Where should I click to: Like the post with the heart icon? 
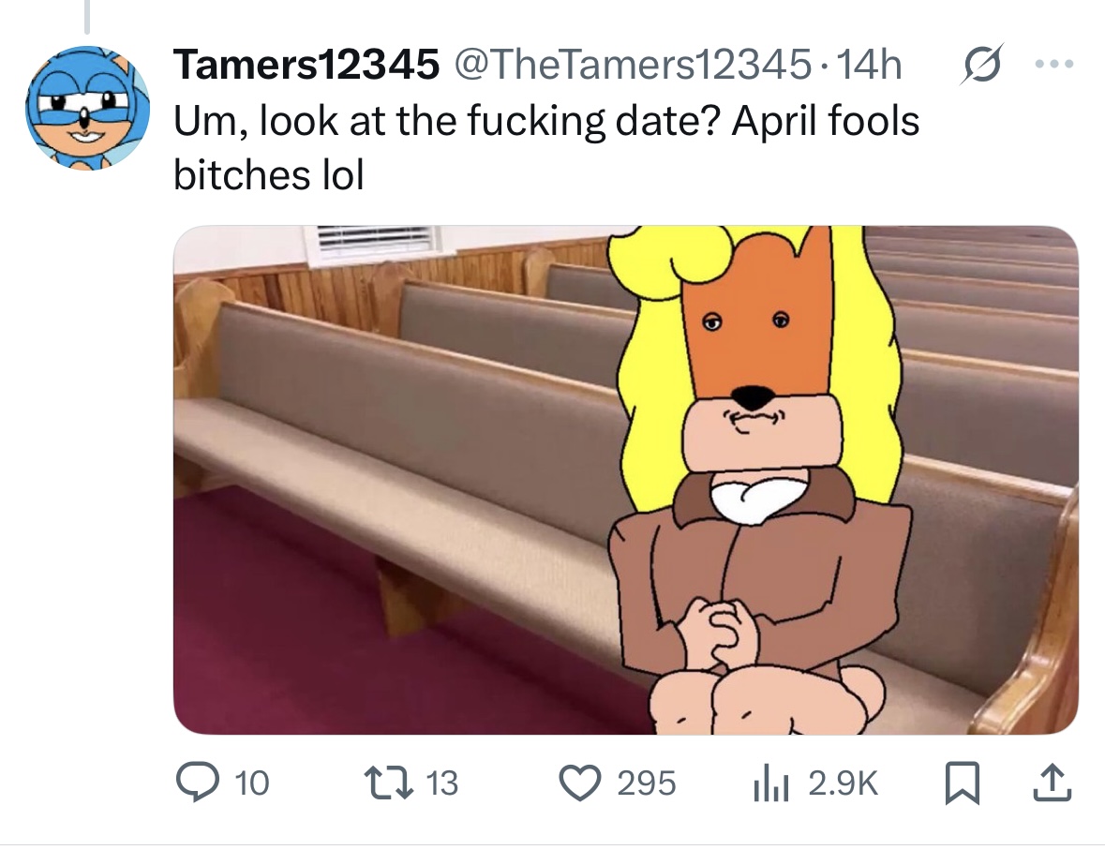580,783
